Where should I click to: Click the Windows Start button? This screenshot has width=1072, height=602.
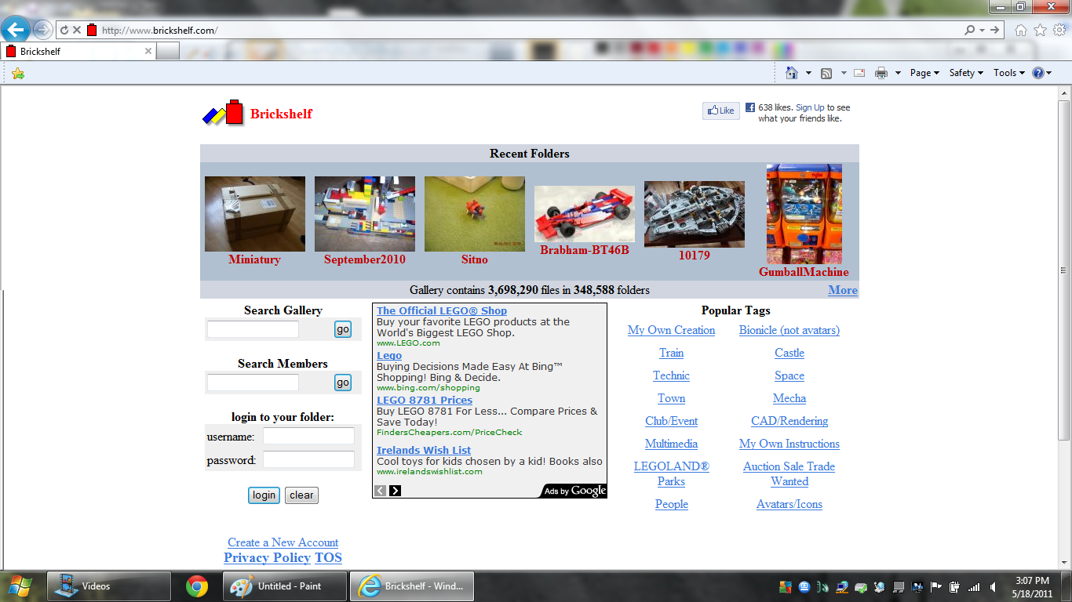tap(18, 586)
